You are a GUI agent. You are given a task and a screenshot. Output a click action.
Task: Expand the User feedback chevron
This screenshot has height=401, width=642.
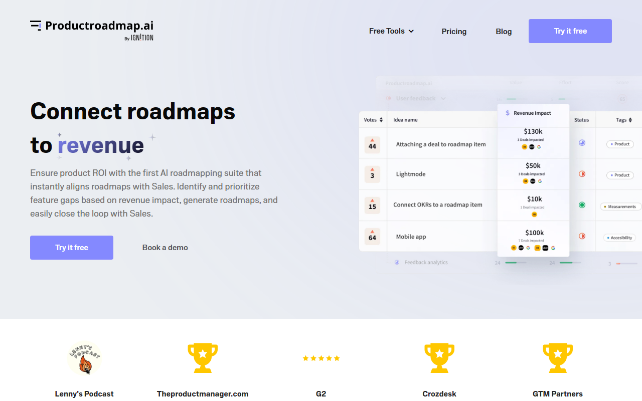(443, 99)
